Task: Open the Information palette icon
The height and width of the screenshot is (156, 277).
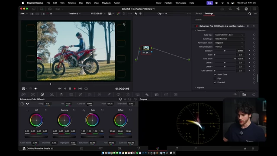Action: coord(254,94)
